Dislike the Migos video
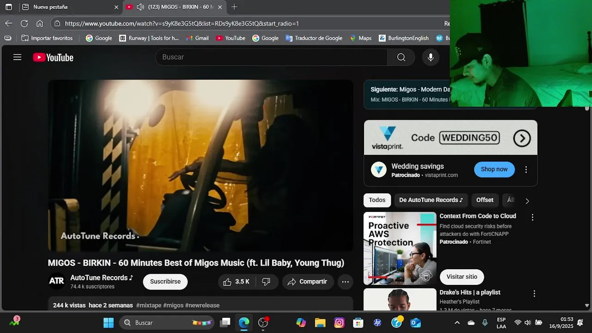The image size is (592, 333). click(x=266, y=282)
